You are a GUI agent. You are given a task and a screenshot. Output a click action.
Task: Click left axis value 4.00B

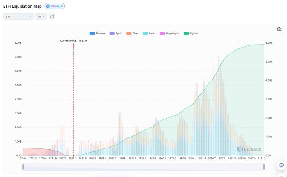click(18, 99)
